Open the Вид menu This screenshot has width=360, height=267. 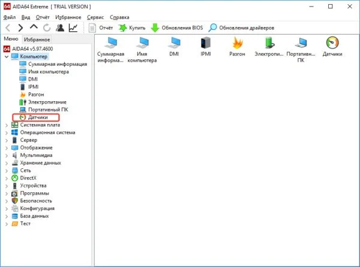tap(26, 17)
